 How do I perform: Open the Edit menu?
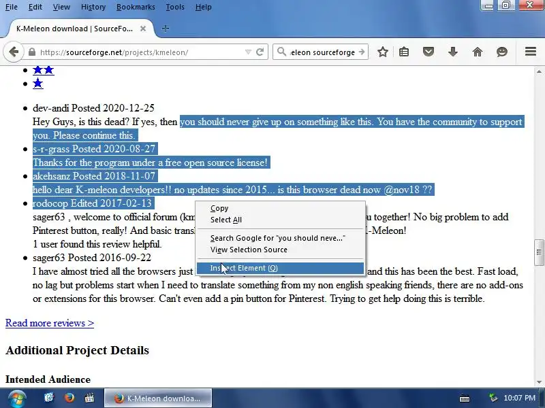[35, 7]
